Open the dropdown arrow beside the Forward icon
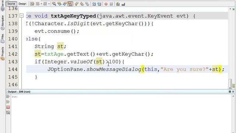 pyautogui.click(x=49, y=4)
